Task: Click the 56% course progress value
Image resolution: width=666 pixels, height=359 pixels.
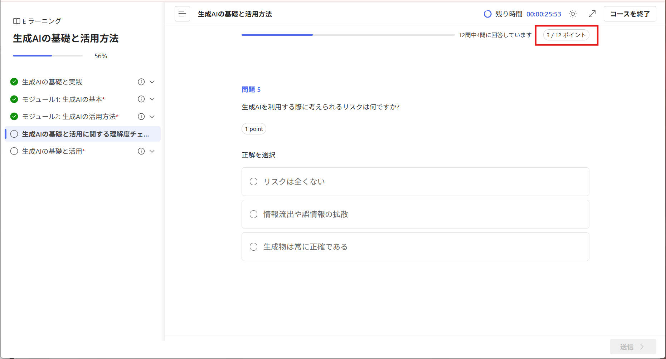Action: [x=101, y=56]
